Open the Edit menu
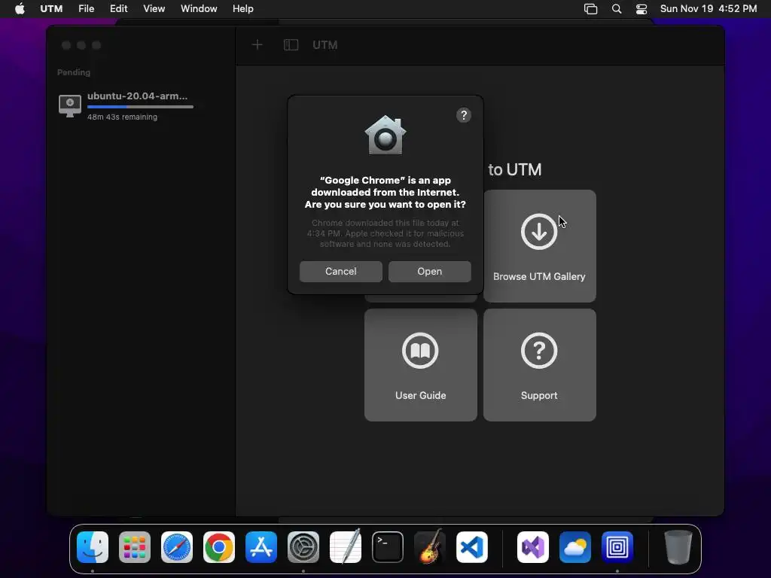 118,9
